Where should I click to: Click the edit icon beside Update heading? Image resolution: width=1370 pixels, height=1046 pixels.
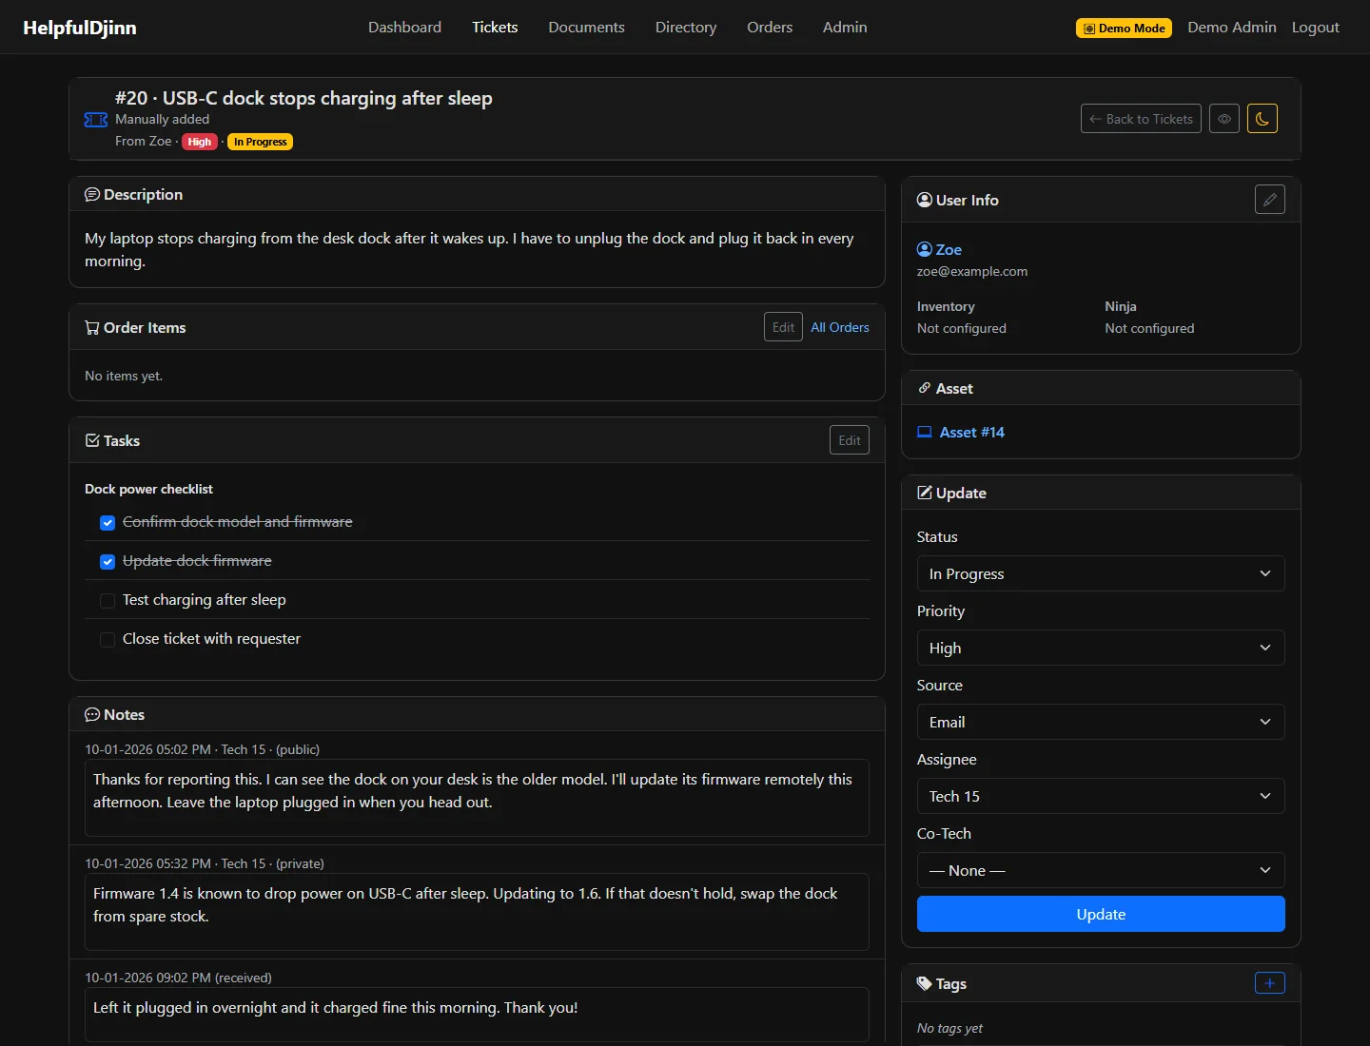[925, 493]
